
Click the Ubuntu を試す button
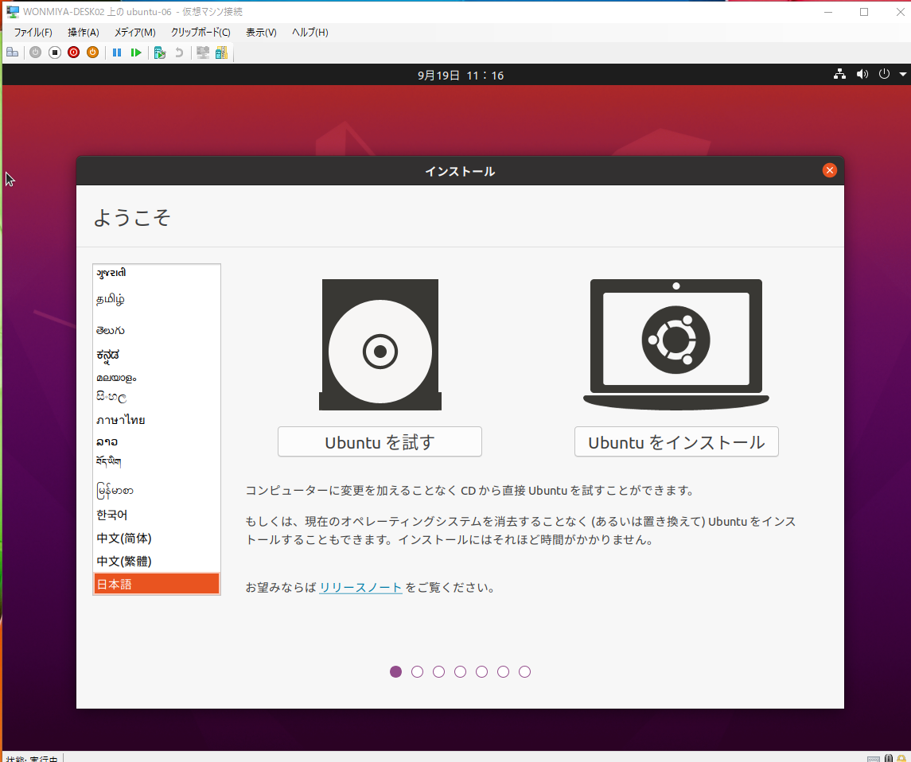click(380, 442)
